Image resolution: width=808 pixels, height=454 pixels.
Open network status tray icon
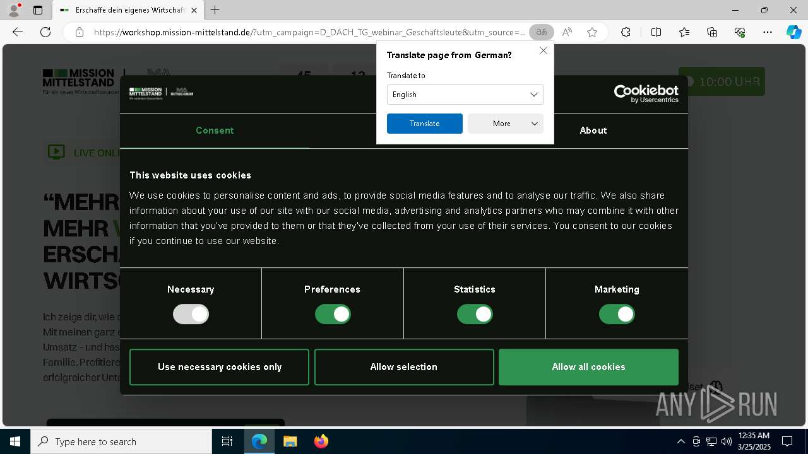click(711, 441)
